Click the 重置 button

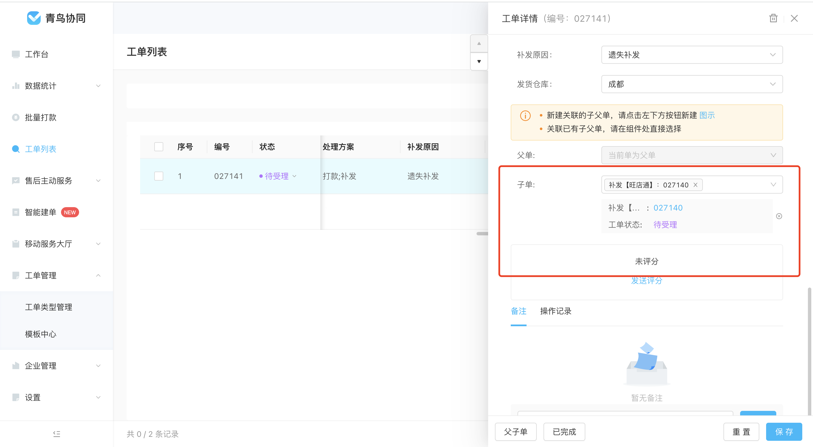point(741,431)
